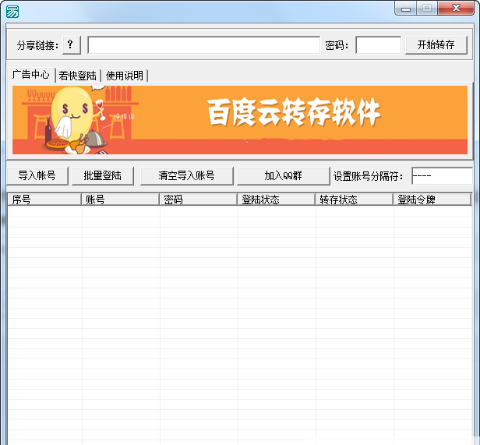Close the window with the X button
Image resolution: width=480 pixels, height=445 pixels.
(x=456, y=8)
